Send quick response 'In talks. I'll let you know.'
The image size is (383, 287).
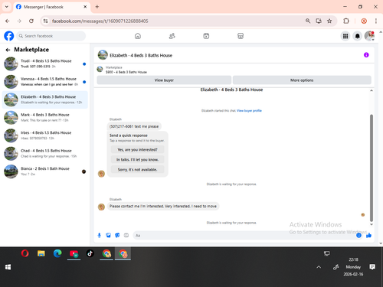pos(137,159)
